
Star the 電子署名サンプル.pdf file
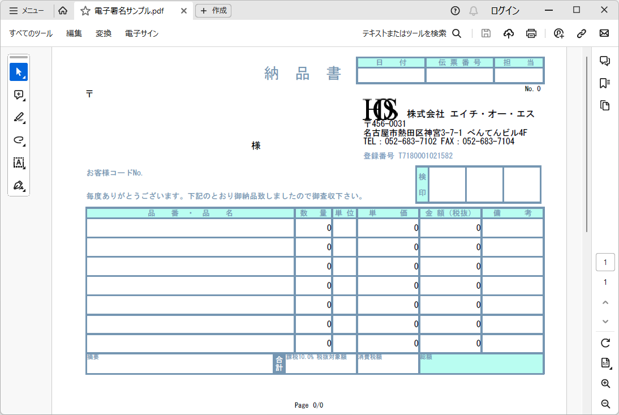pyautogui.click(x=85, y=11)
